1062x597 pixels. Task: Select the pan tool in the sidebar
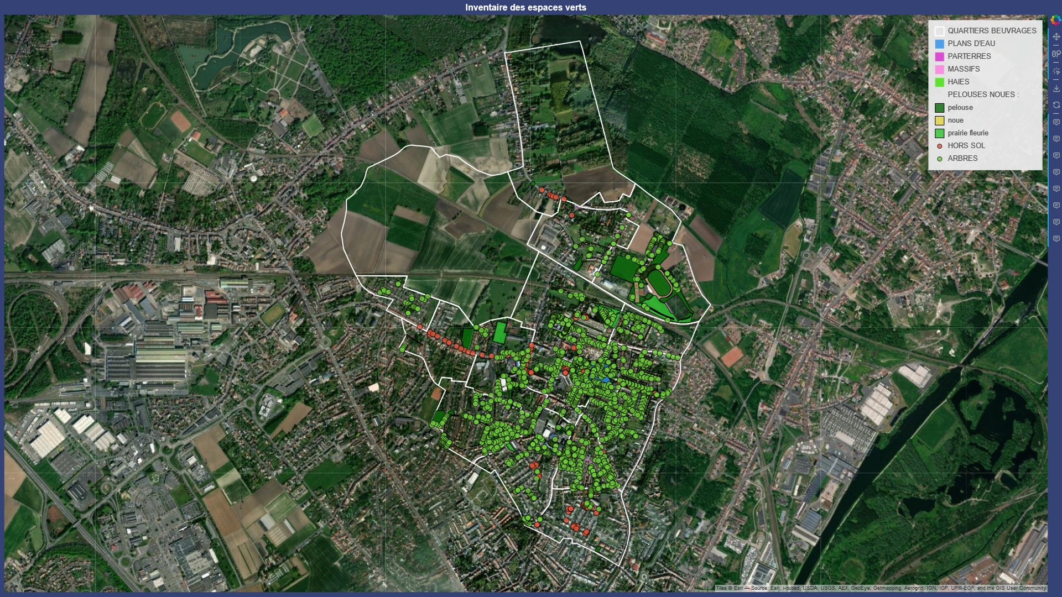[1055, 38]
